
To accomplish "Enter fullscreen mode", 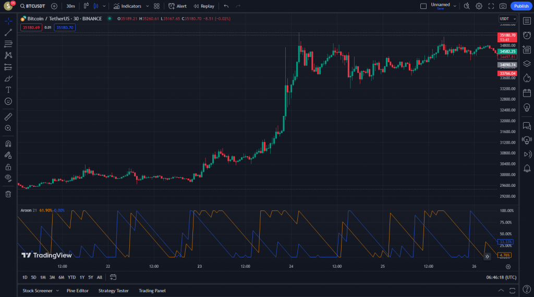I will pyautogui.click(x=491, y=6).
